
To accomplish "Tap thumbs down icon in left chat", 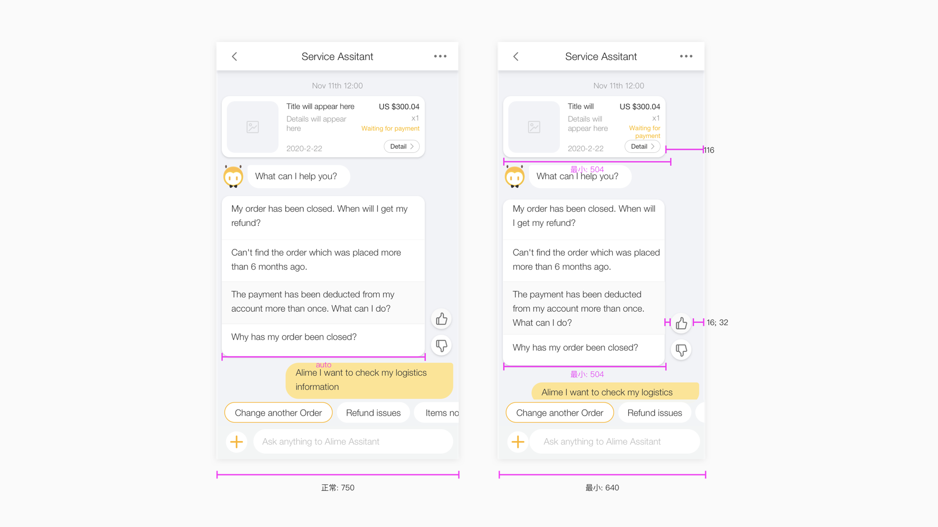I will pyautogui.click(x=442, y=345).
